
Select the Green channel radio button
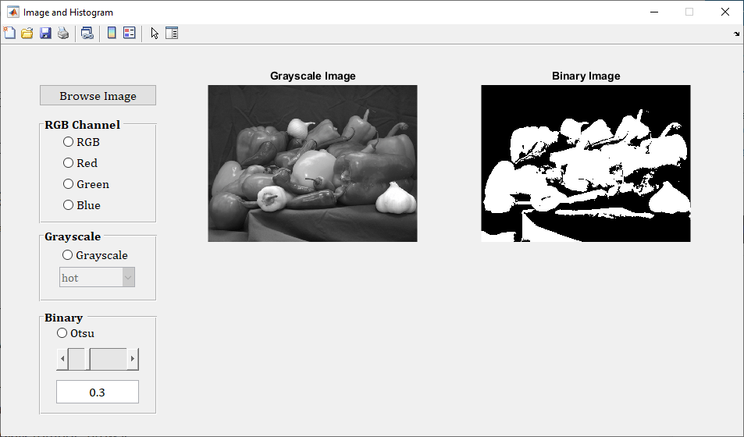coord(69,184)
